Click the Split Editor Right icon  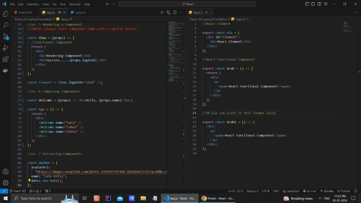point(175,13)
